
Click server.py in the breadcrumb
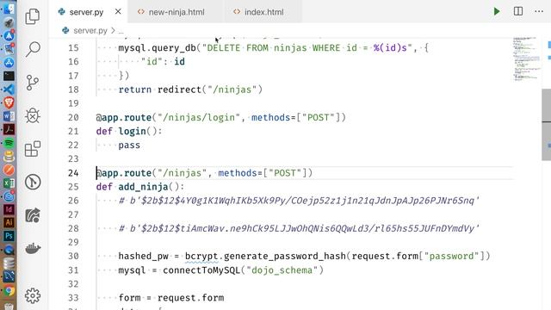[x=90, y=31]
